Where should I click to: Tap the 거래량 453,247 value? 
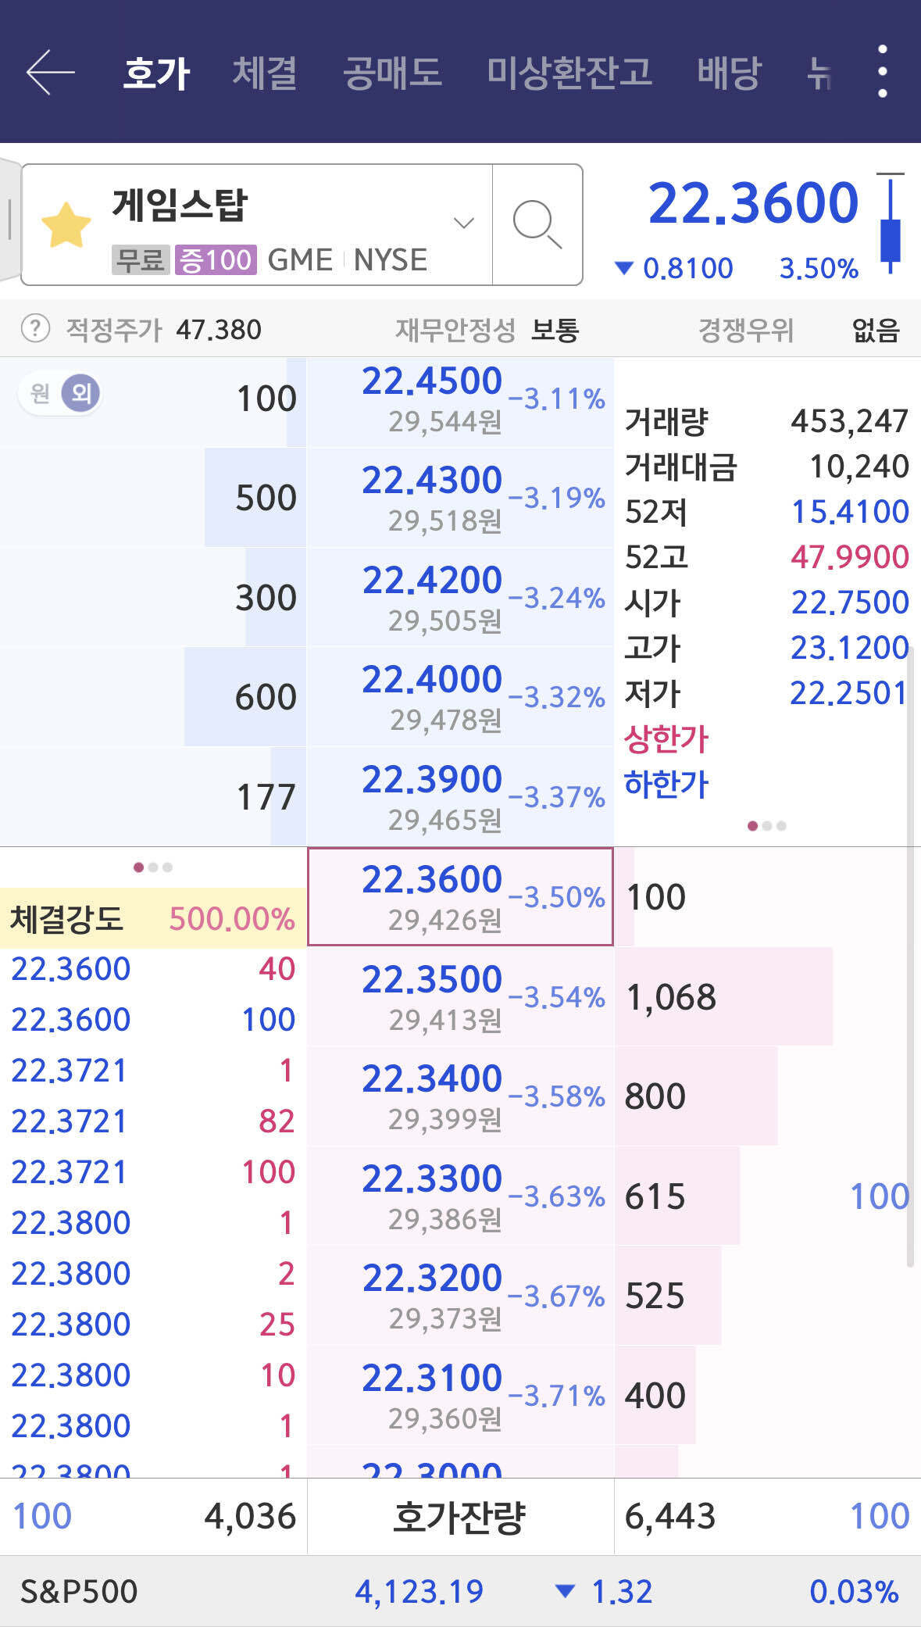(850, 421)
